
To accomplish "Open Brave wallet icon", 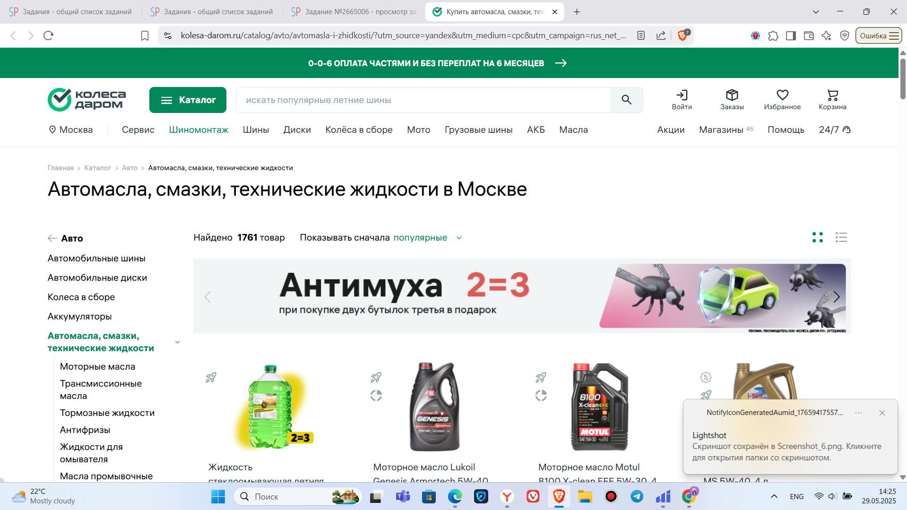I will 808,35.
